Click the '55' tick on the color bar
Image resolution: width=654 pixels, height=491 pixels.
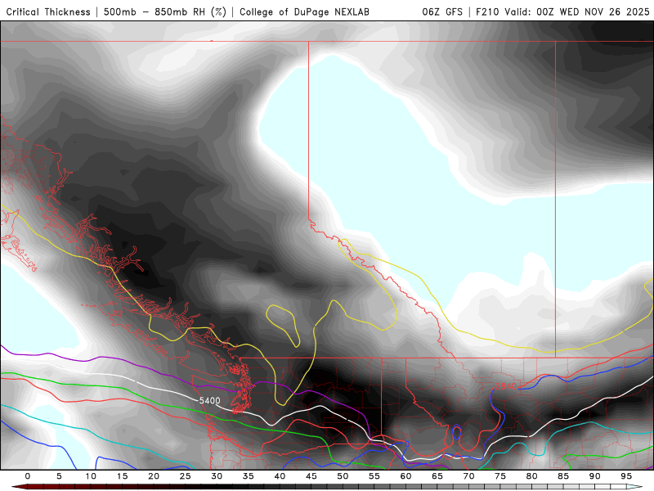click(x=374, y=476)
